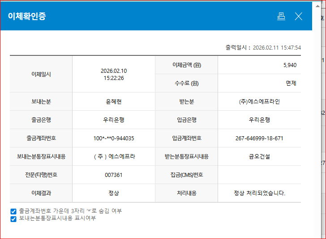Click the 이체확인증 title text
The image size is (326, 239).
point(27,17)
